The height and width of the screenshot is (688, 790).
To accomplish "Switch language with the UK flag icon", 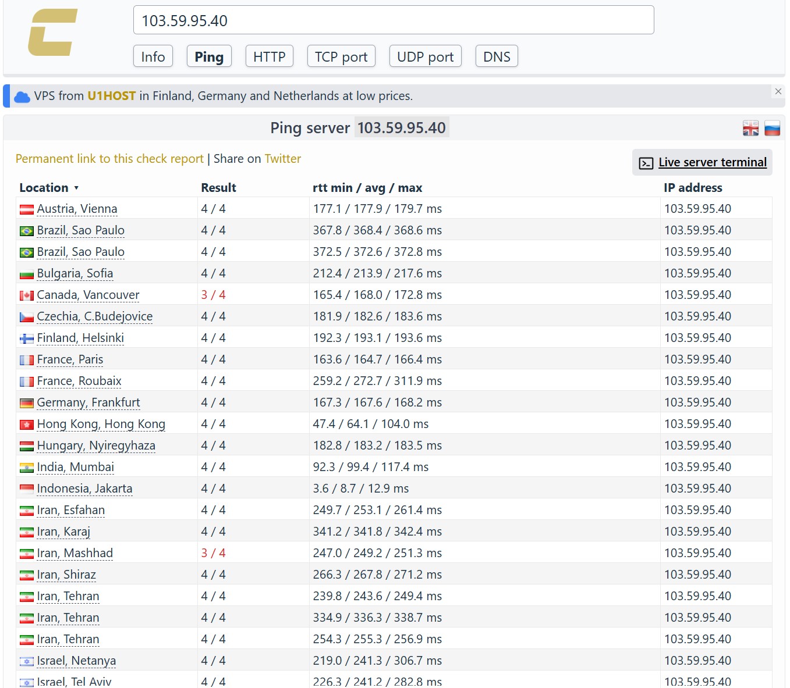I will pyautogui.click(x=750, y=129).
